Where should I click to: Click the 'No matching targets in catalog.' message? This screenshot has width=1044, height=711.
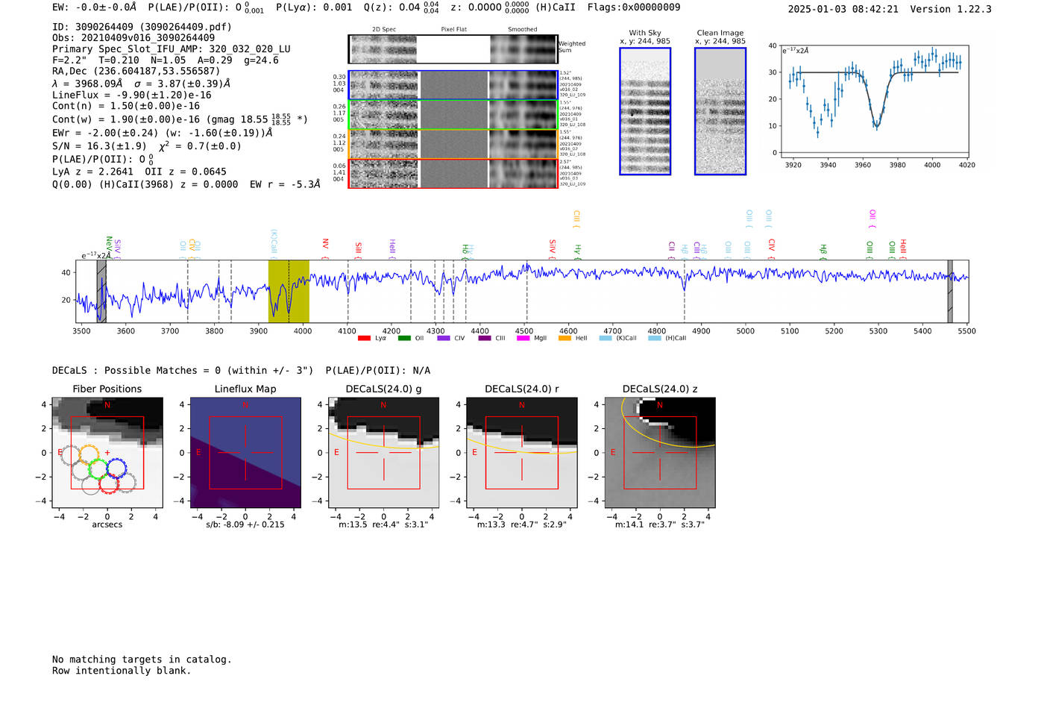[142, 660]
